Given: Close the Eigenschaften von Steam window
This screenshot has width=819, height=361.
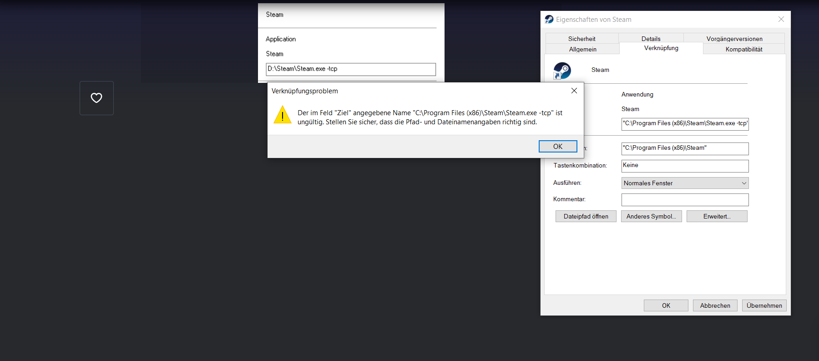Looking at the screenshot, I should tap(781, 19).
